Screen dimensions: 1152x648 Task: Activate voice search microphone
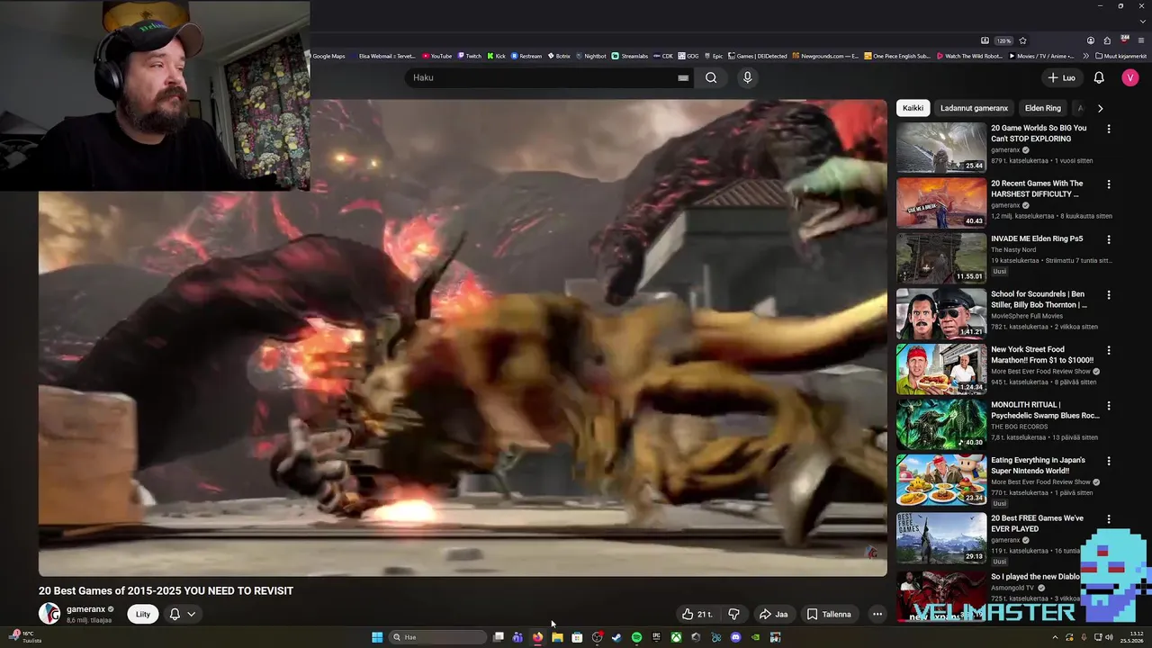point(747,77)
